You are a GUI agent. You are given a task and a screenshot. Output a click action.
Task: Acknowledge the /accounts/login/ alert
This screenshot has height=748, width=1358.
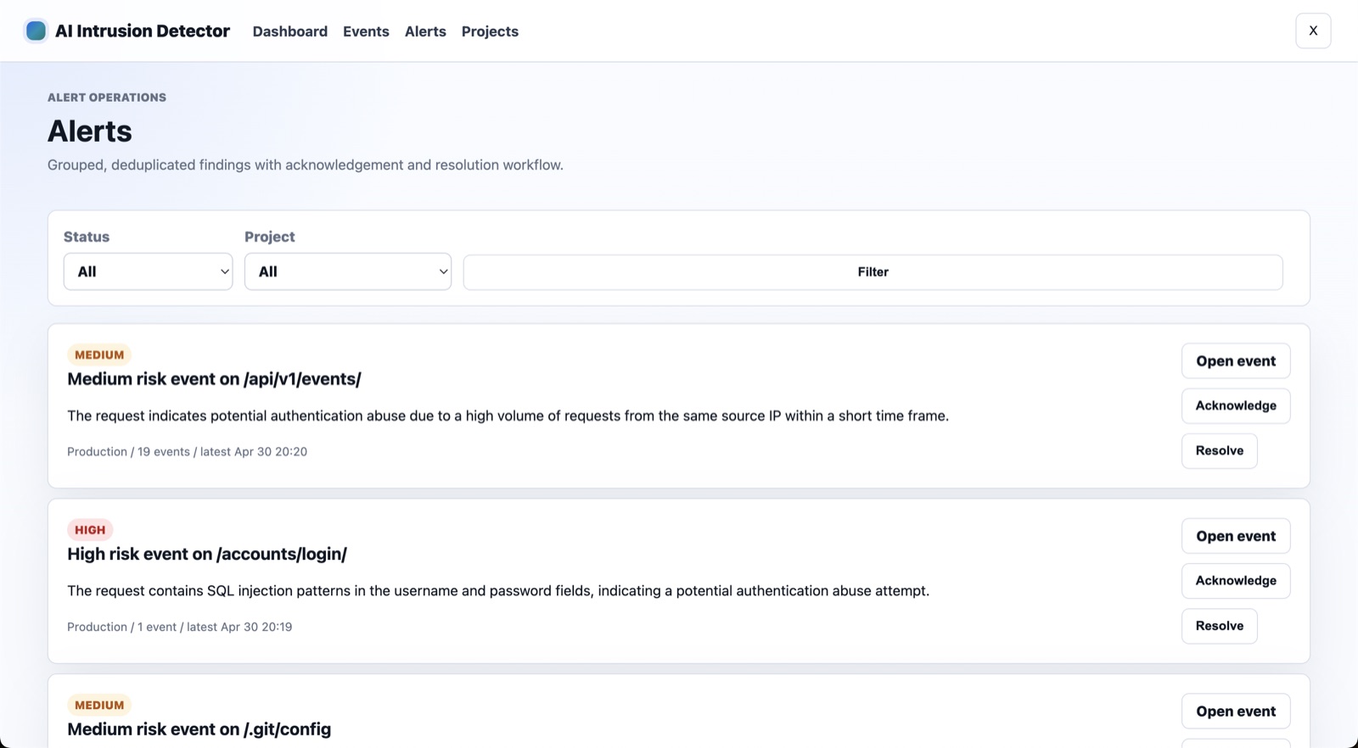point(1236,581)
